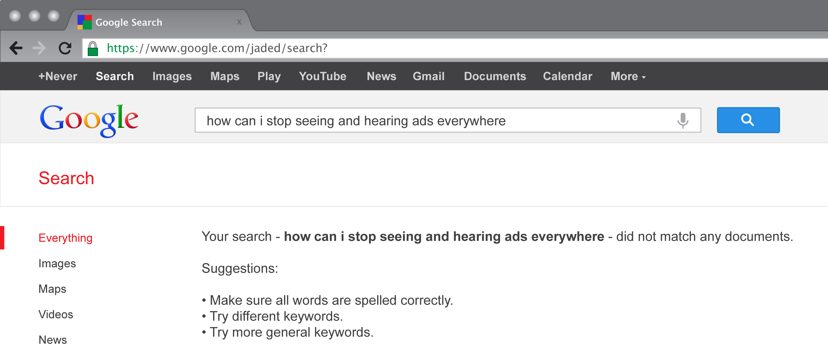Reload the page with the refresh icon
The width and height of the screenshot is (828, 353).
(x=65, y=48)
